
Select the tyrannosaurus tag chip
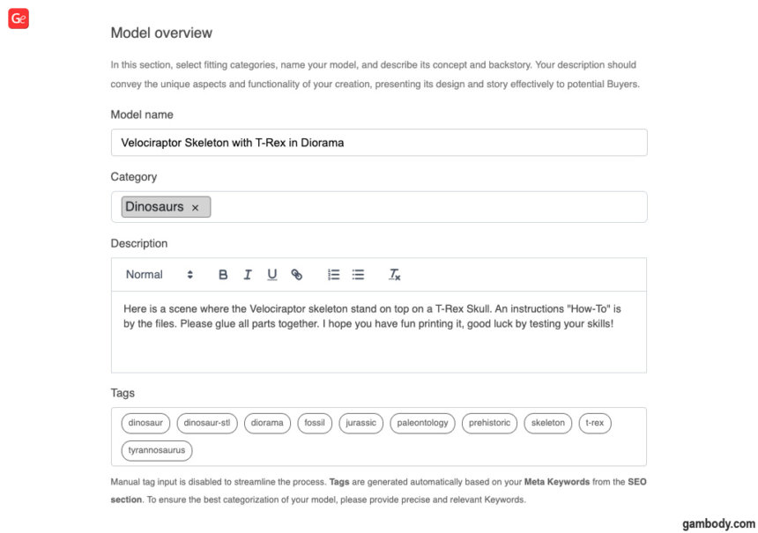(156, 450)
